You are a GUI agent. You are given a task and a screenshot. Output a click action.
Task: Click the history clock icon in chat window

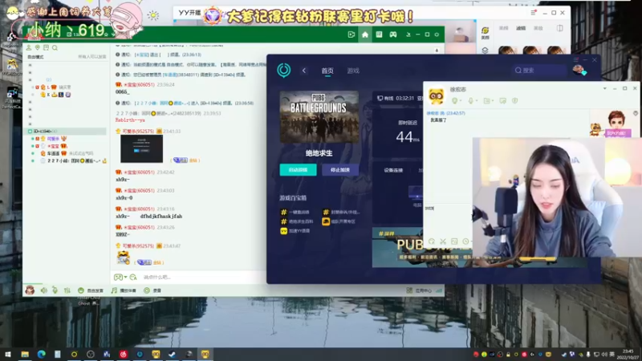[465, 241]
